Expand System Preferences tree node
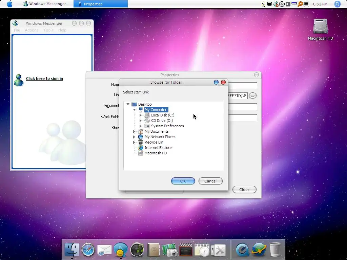Screen dimensions: 347x260 (141, 126)
